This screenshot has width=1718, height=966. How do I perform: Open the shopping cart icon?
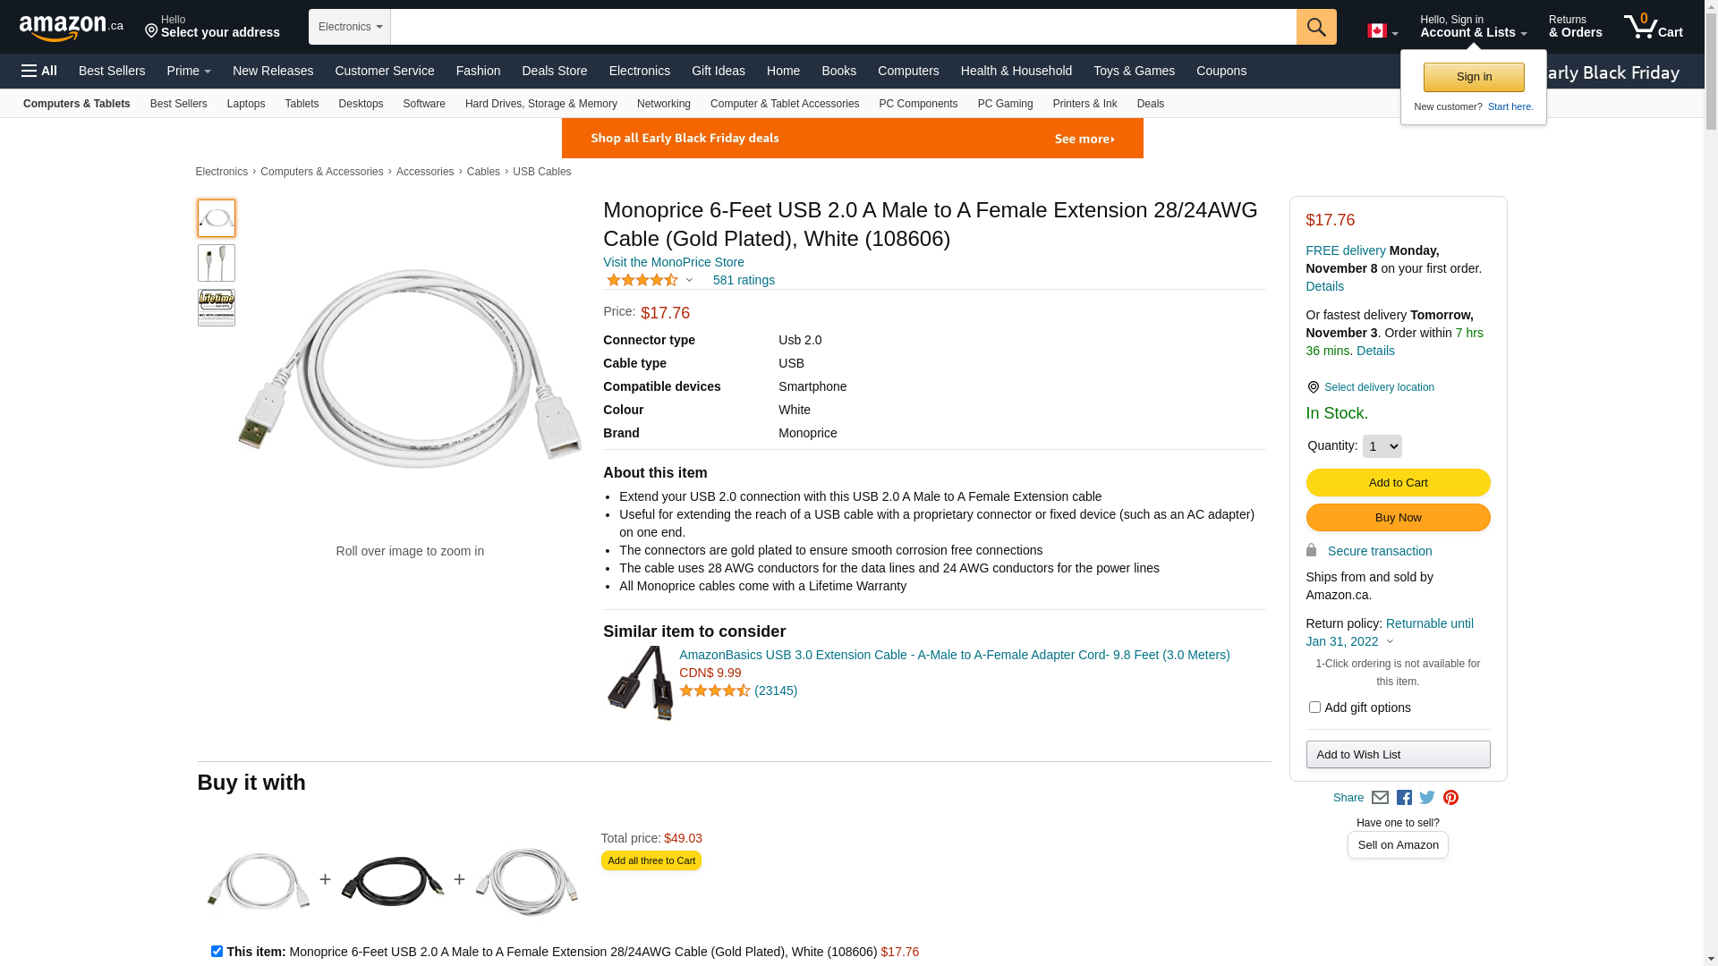pyautogui.click(x=1652, y=27)
